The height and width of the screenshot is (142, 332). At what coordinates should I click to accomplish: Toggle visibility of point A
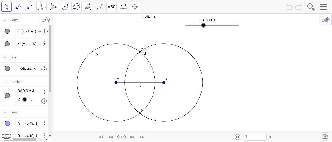click(7, 123)
